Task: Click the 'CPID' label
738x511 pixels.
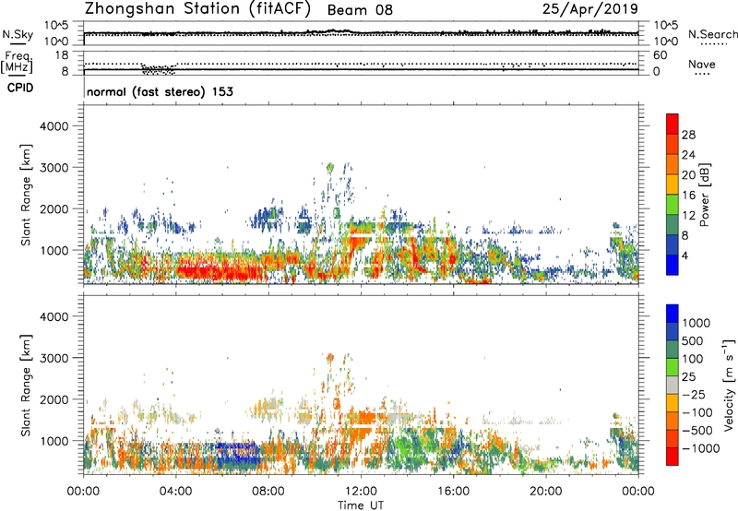Action: coord(19,88)
